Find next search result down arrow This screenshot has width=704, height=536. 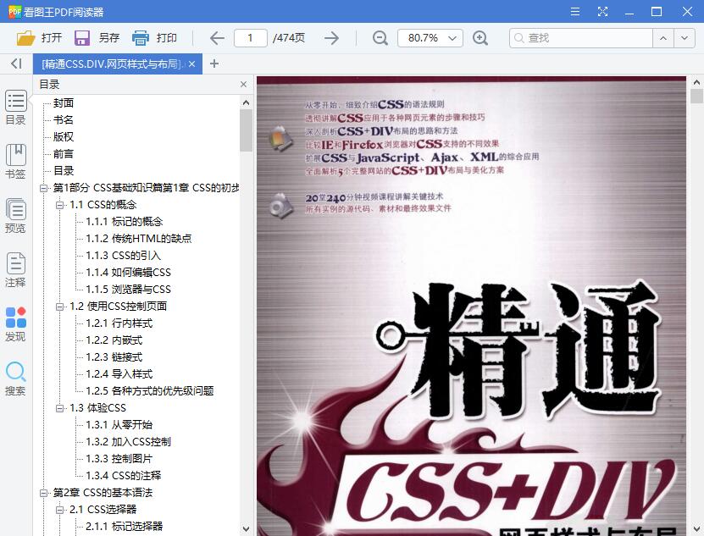click(x=685, y=38)
